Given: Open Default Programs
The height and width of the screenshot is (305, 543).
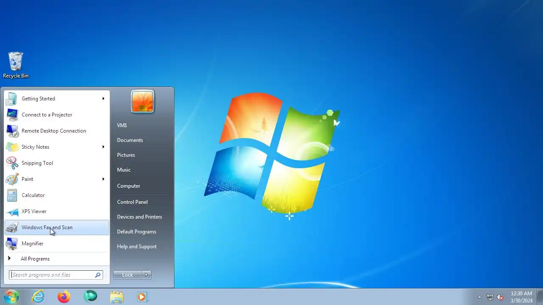Looking at the screenshot, I should pos(137,232).
